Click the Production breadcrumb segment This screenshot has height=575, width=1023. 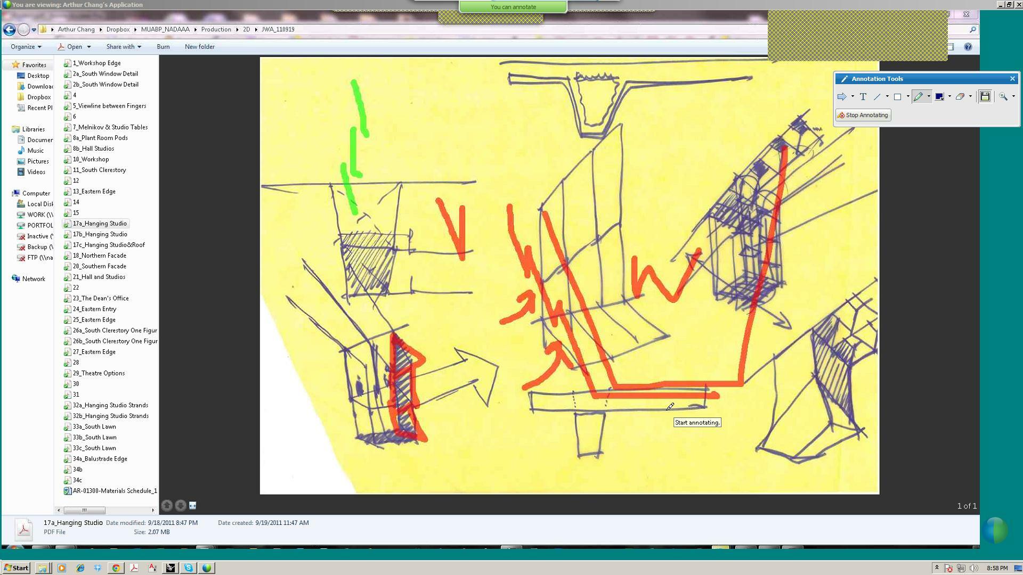point(216,29)
